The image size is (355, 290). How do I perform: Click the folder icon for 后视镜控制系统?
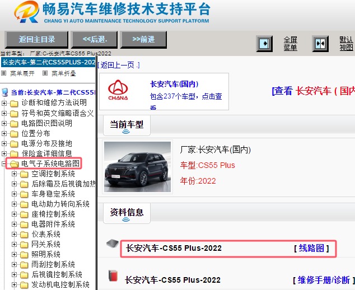[24, 275]
